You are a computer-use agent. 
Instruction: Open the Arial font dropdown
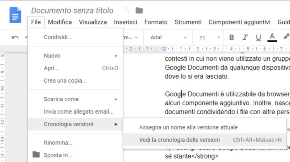[x=169, y=37]
